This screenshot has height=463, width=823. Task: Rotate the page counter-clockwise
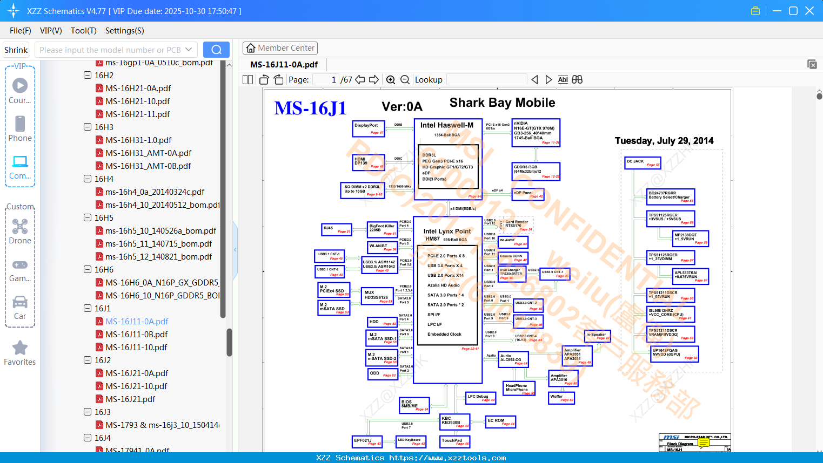pos(264,80)
